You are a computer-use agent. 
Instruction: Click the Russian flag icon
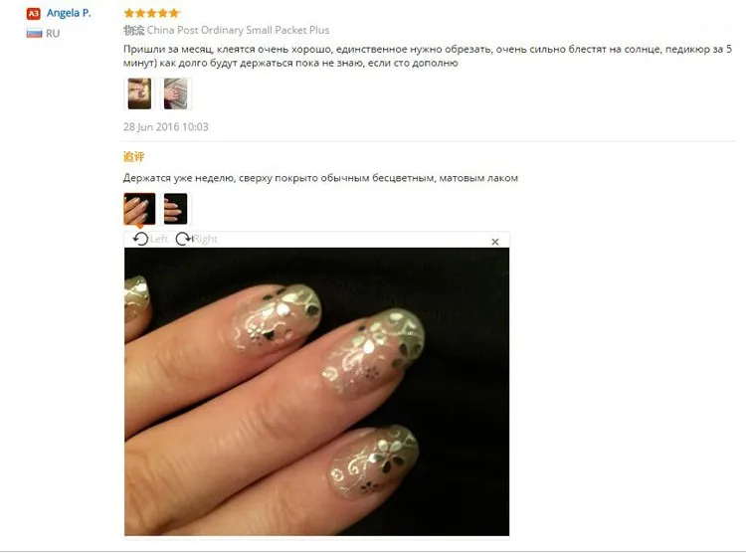tap(34, 33)
